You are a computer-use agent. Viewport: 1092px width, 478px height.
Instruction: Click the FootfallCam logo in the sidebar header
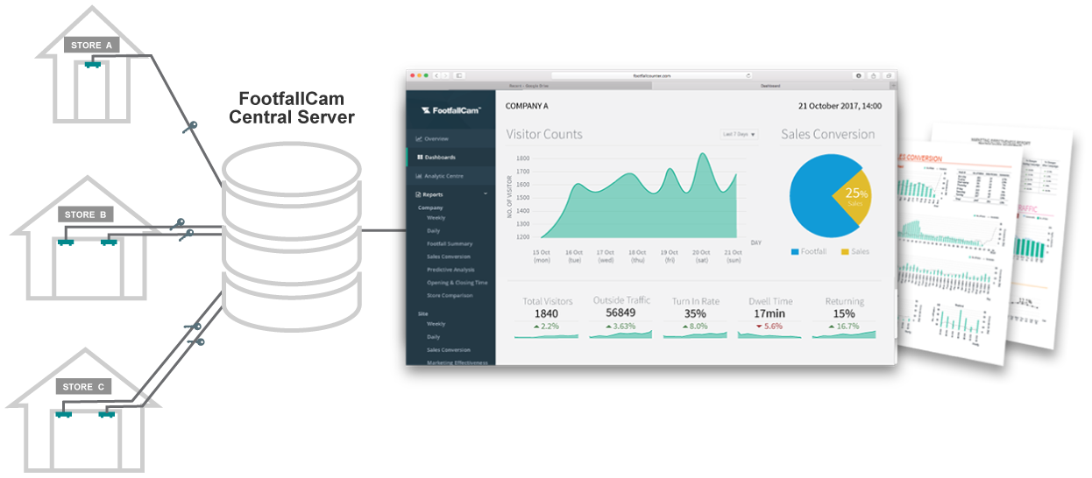(450, 110)
